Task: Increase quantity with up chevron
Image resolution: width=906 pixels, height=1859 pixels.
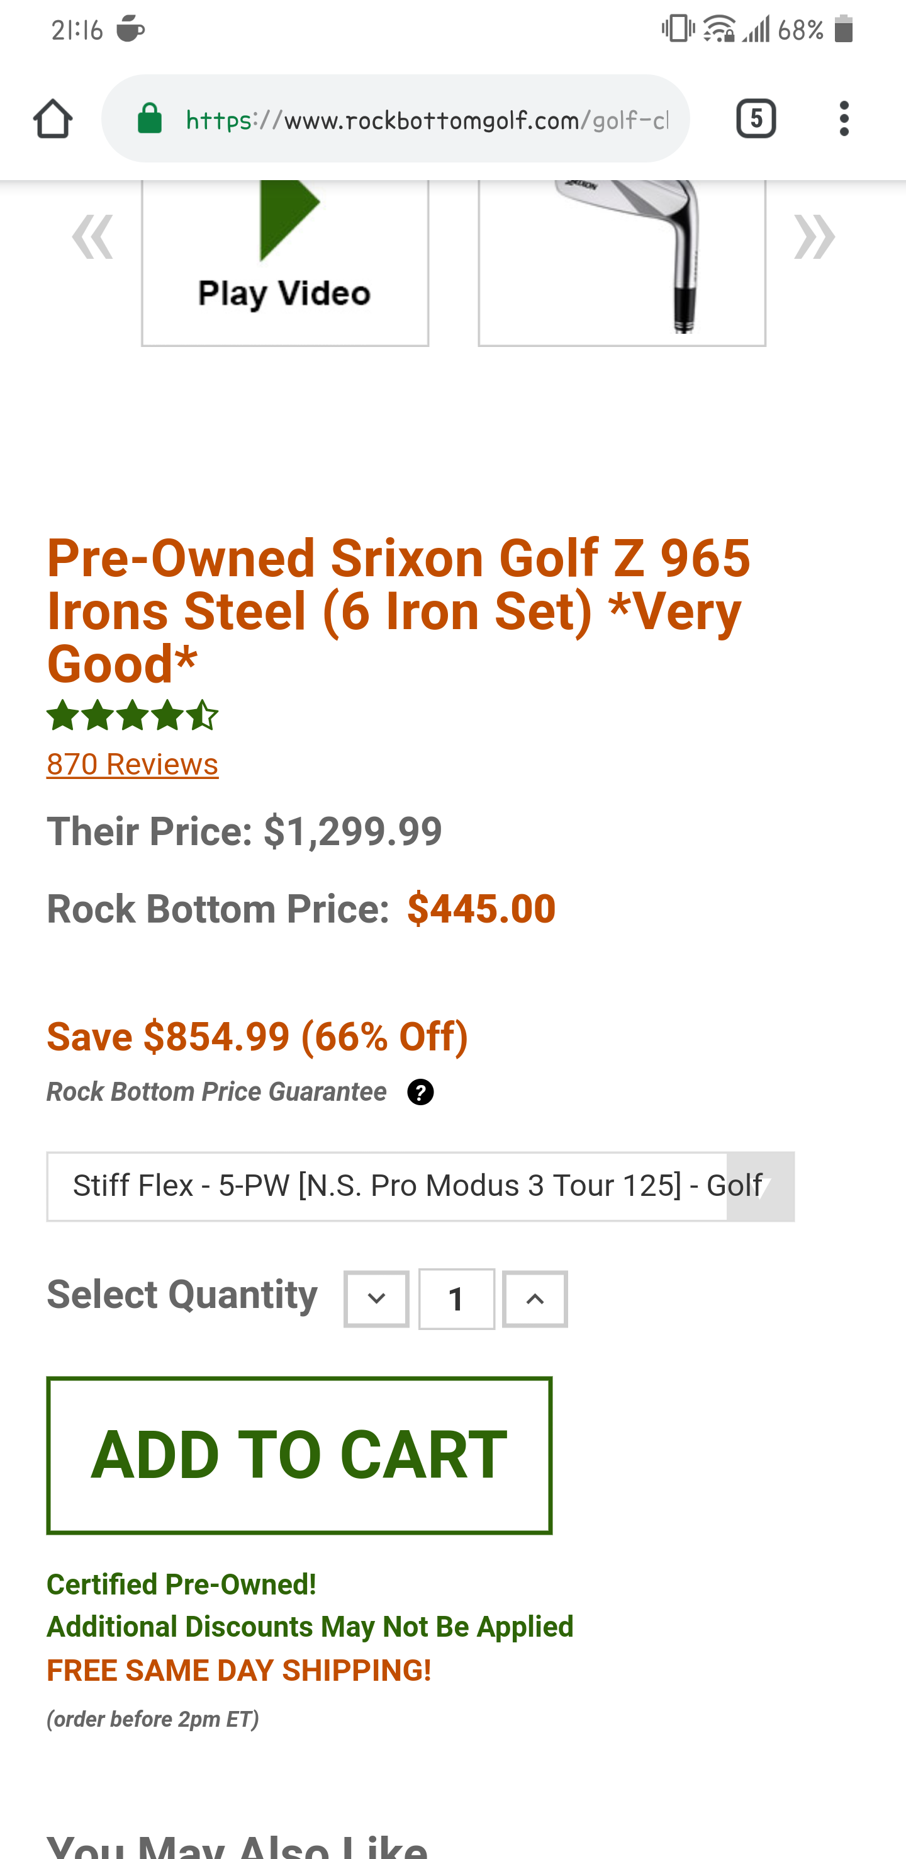Action: (x=535, y=1299)
